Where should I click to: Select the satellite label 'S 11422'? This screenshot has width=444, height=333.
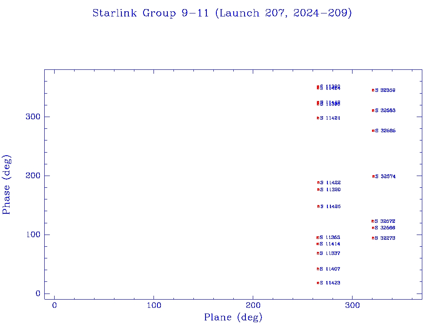point(330,183)
